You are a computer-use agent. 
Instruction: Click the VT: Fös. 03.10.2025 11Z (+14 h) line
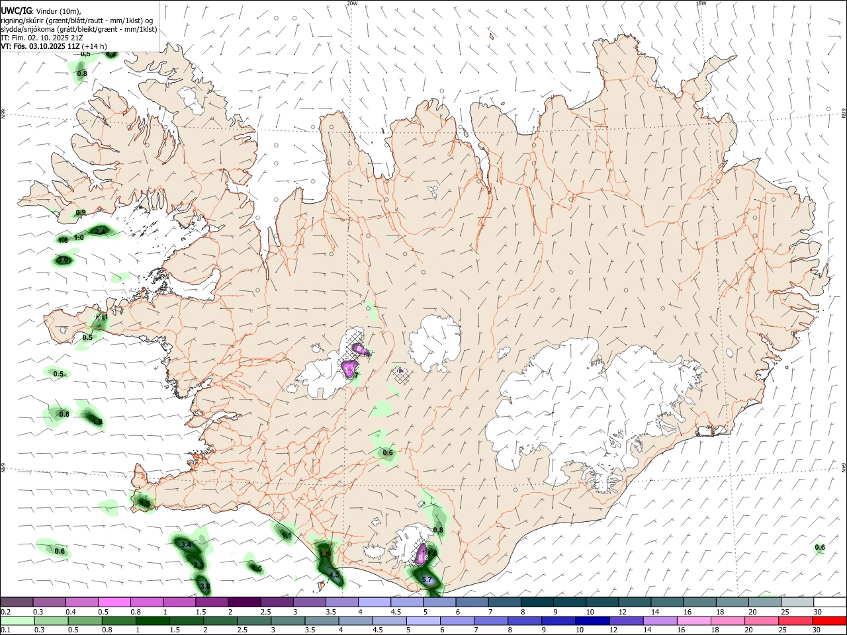click(54, 47)
